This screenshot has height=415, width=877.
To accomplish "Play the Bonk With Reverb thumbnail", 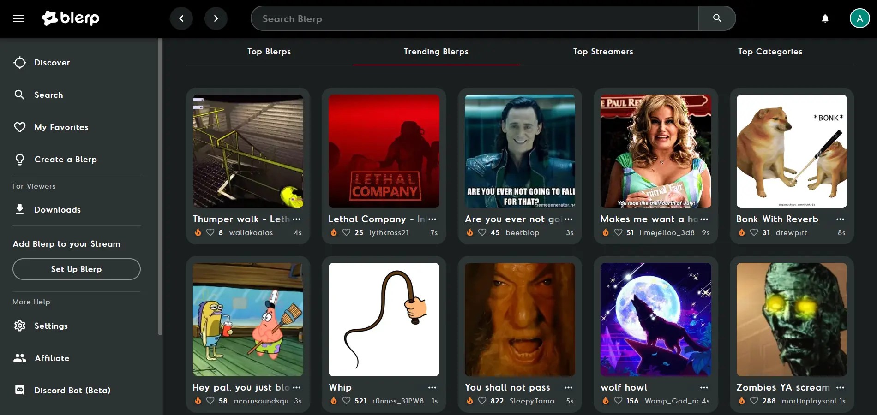I will pos(792,151).
